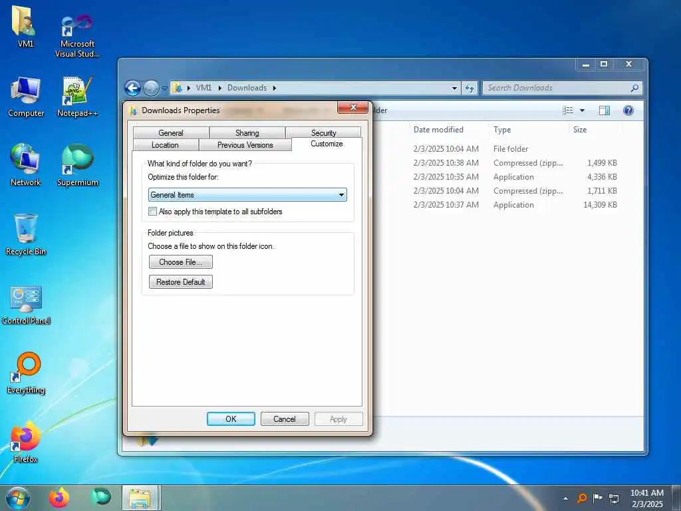Expand the arrow after VM1 in address bar
Image resolution: width=681 pixels, height=511 pixels.
coord(219,88)
